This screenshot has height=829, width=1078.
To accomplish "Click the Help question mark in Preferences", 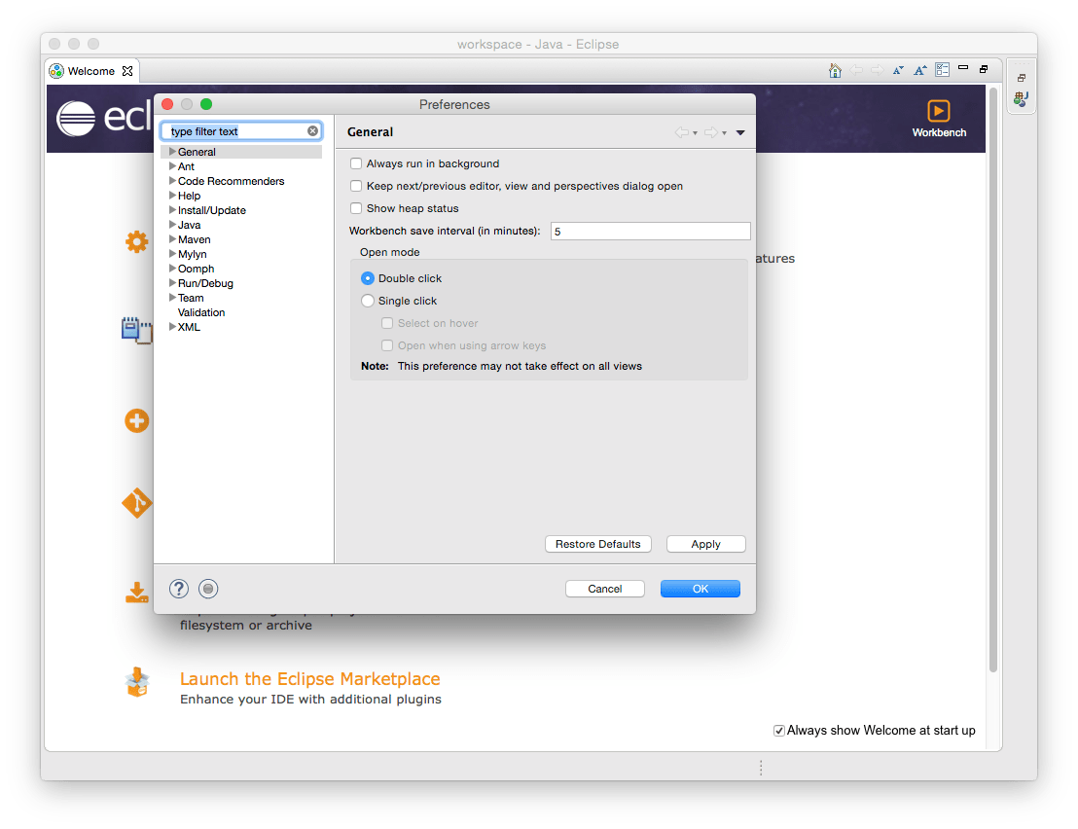I will pos(178,588).
